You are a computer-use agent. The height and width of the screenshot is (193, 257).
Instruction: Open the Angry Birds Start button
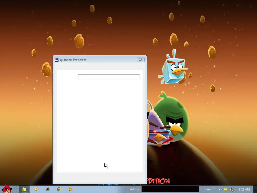pos(7,189)
